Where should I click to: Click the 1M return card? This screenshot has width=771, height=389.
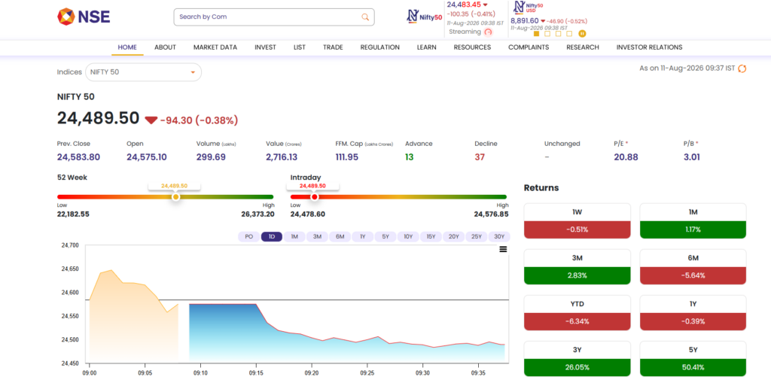(x=693, y=221)
